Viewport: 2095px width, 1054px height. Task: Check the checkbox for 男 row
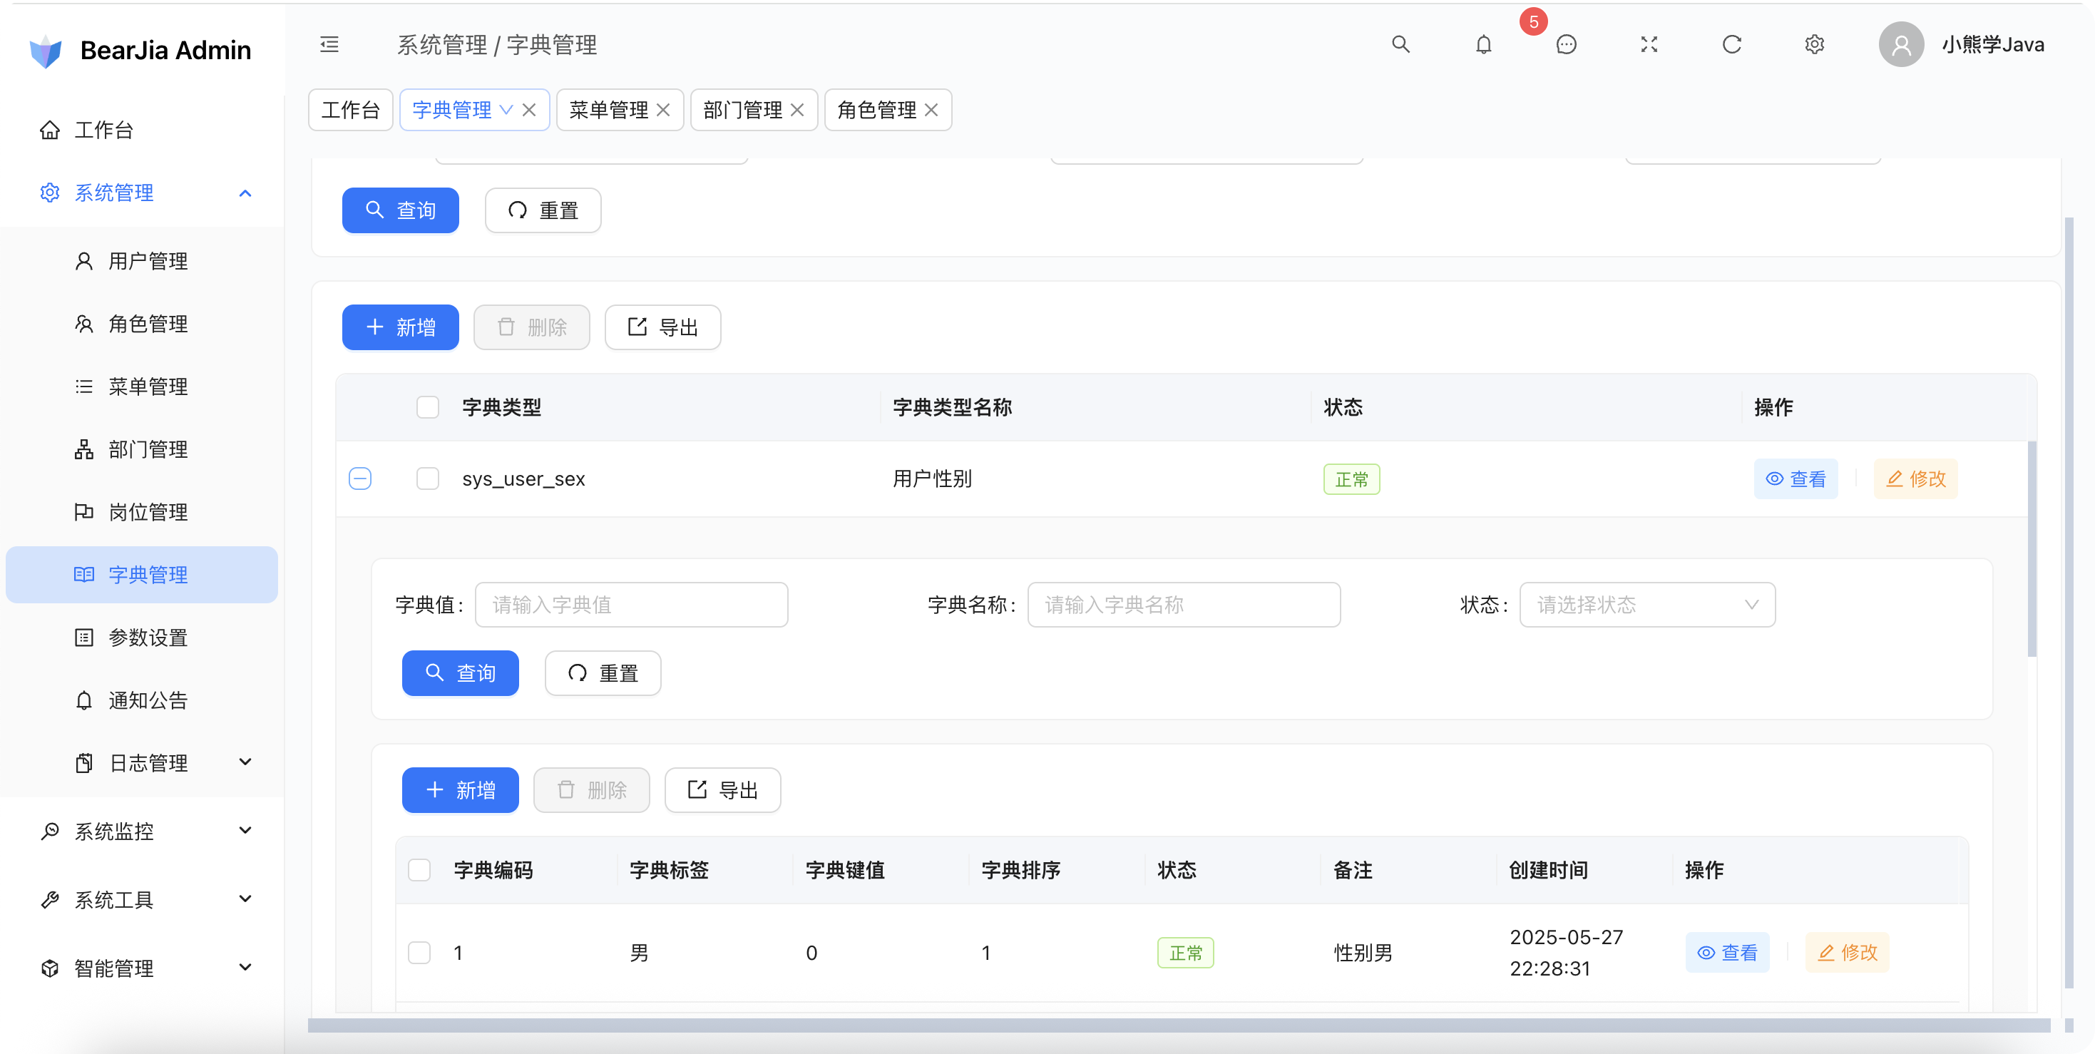[x=419, y=952]
